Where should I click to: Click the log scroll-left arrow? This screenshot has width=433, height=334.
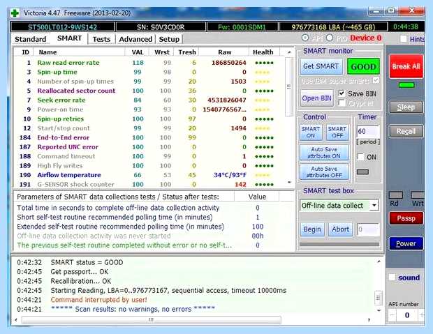tap(16, 320)
